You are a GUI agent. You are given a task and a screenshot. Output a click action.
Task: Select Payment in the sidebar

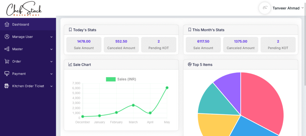click(28, 74)
